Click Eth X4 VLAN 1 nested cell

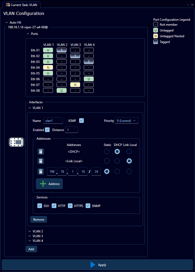pyautogui.click(x=48, y=67)
